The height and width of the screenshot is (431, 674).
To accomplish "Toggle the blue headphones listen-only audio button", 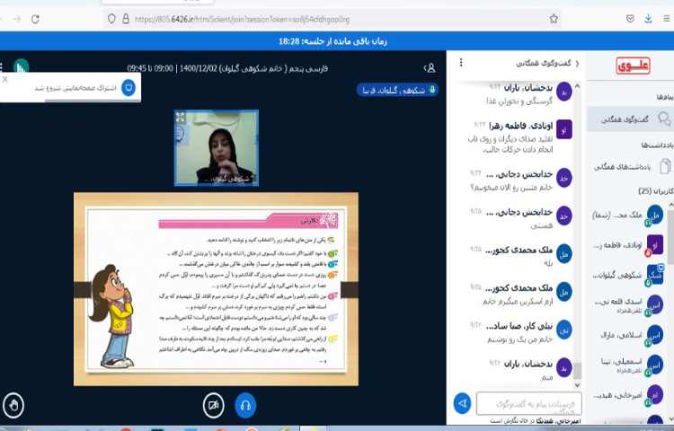I will point(245,405).
